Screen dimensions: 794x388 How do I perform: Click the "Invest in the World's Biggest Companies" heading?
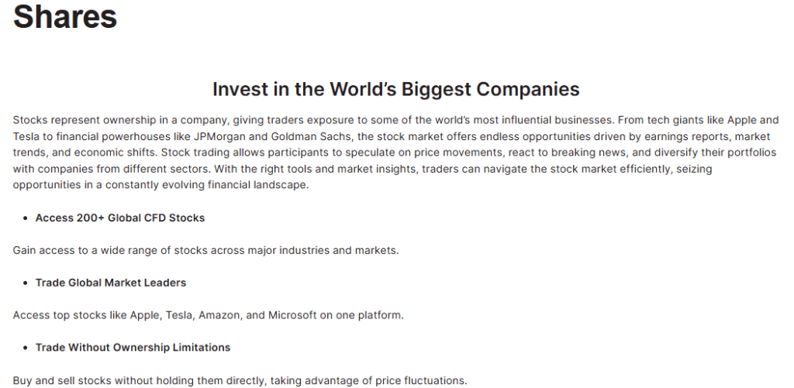pyautogui.click(x=396, y=89)
